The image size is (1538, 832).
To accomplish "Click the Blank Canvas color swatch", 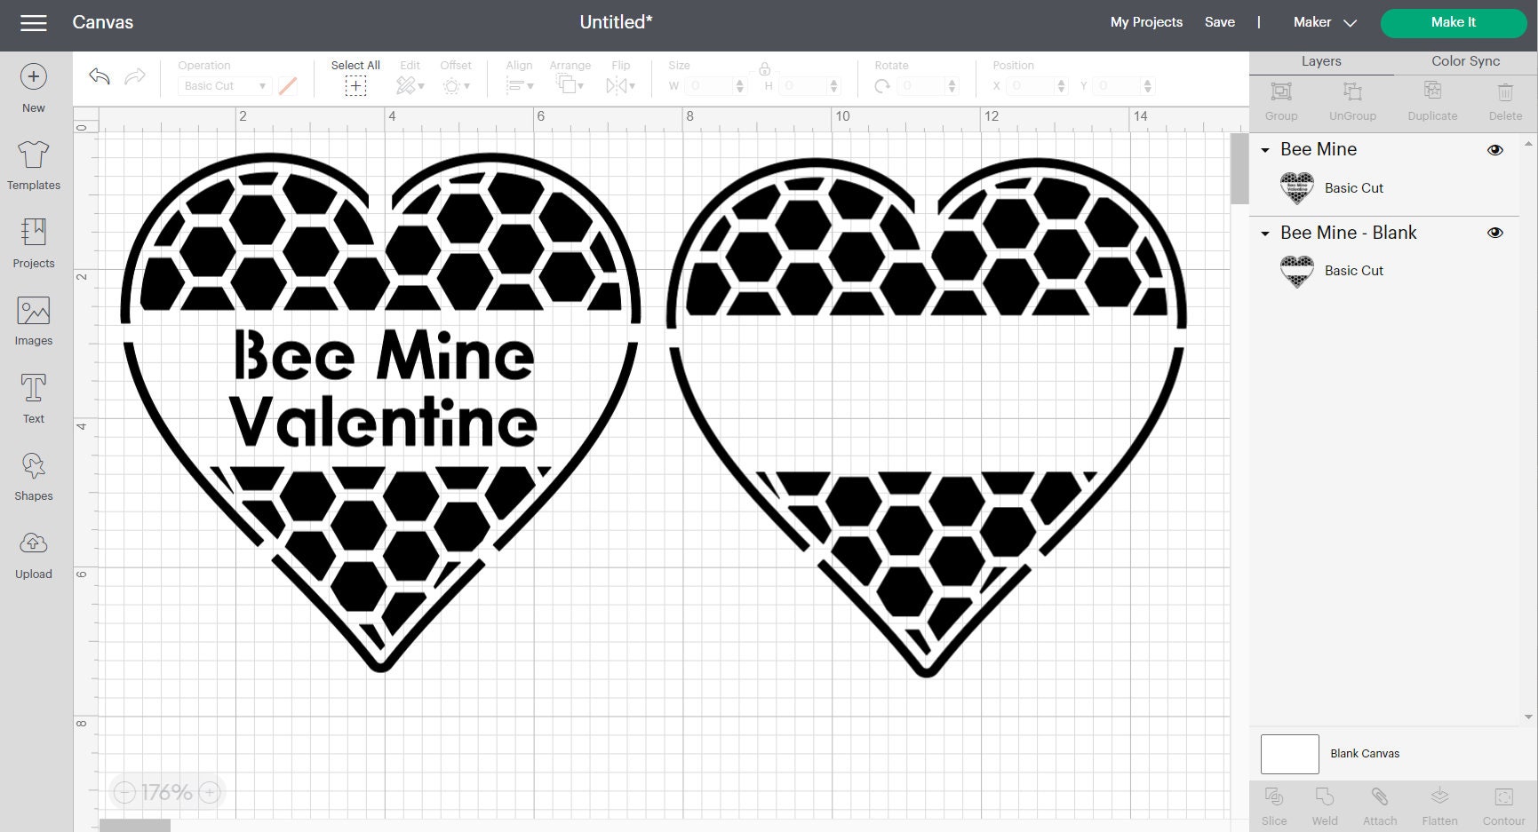I will pyautogui.click(x=1289, y=754).
